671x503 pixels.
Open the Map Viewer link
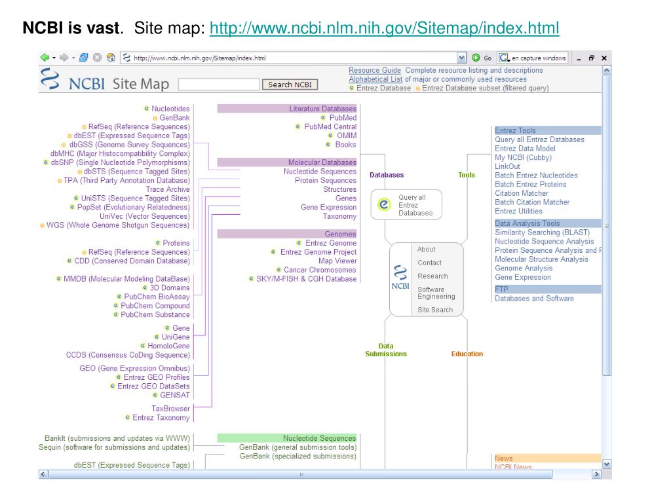(x=337, y=261)
